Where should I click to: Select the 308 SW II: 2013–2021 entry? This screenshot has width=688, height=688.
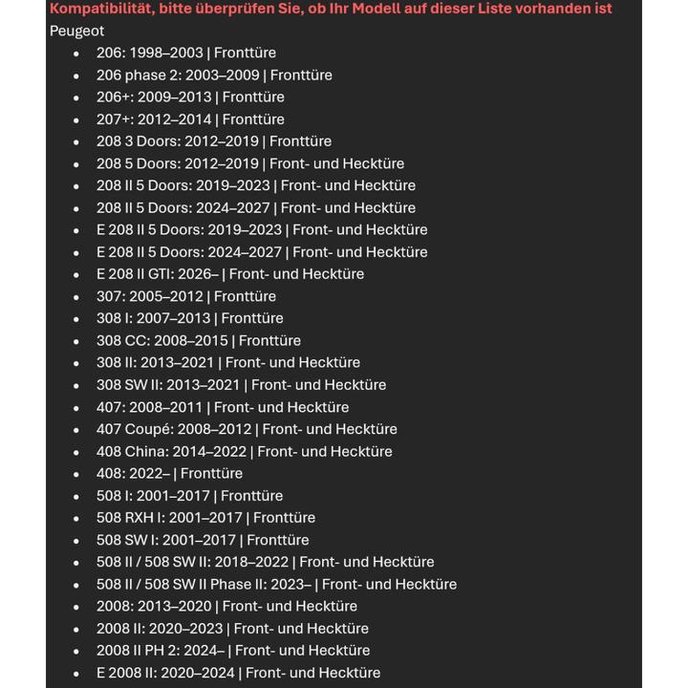241,385
